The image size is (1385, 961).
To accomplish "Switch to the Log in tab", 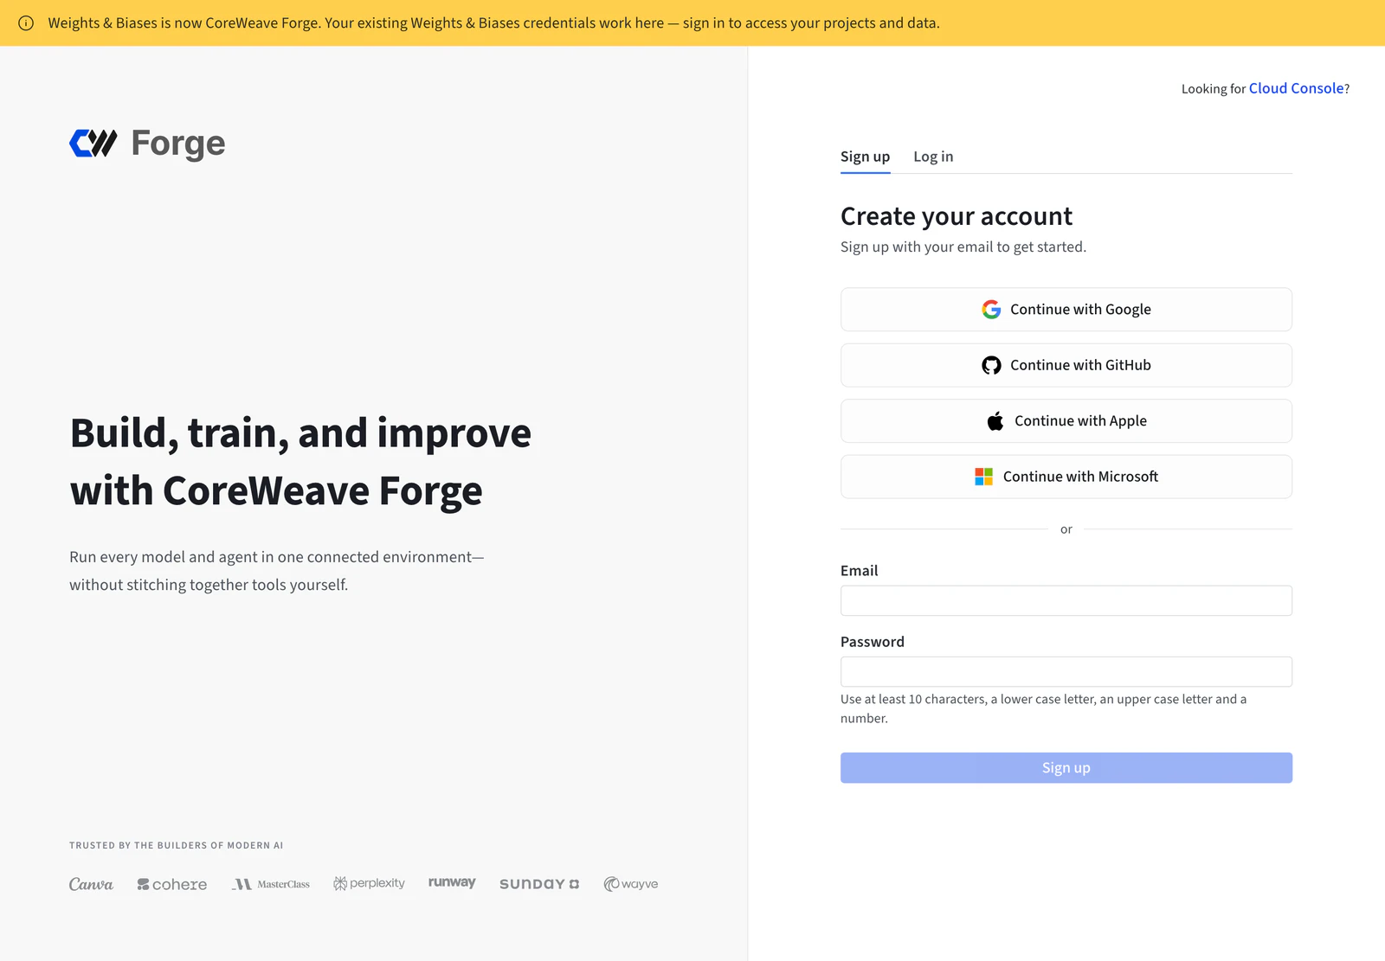I will [x=933, y=157].
